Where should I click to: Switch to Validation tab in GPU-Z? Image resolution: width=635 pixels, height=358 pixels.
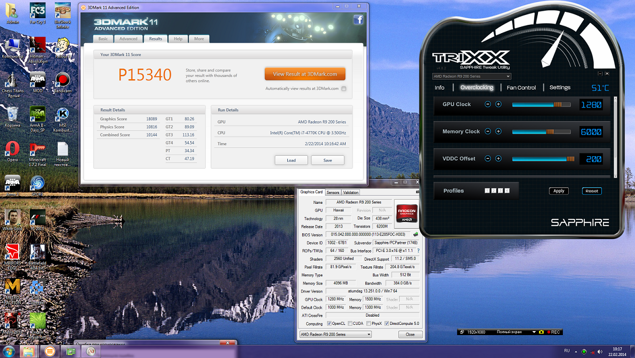pos(350,192)
